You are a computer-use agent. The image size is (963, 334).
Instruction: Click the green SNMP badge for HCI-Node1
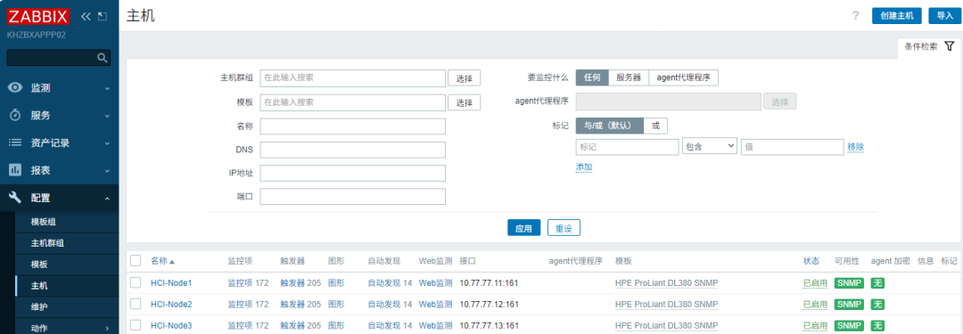[x=850, y=283]
